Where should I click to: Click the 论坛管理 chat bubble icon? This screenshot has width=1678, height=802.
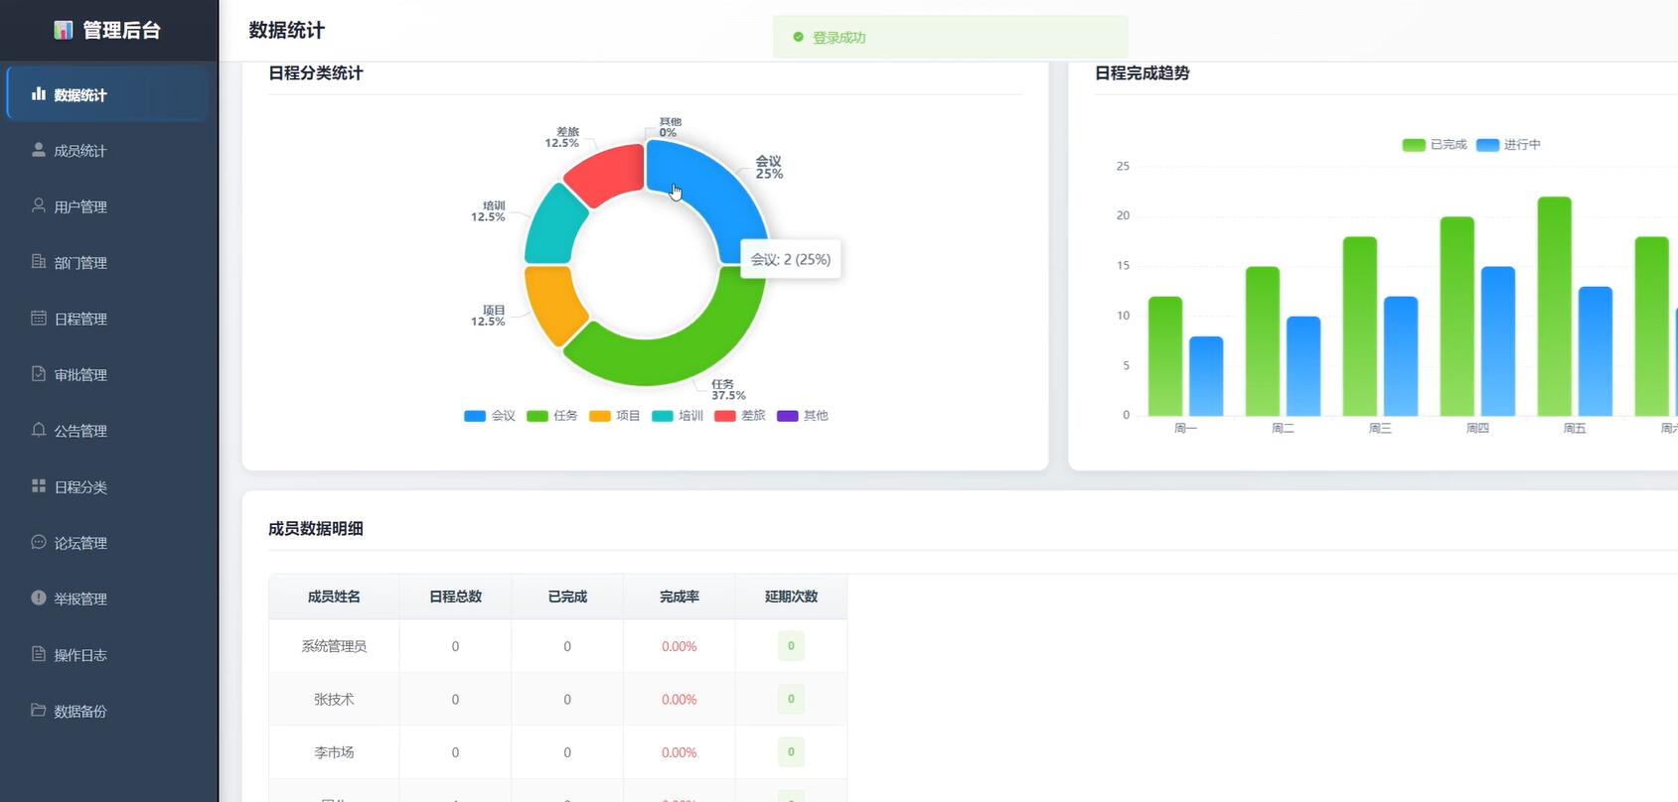[39, 542]
